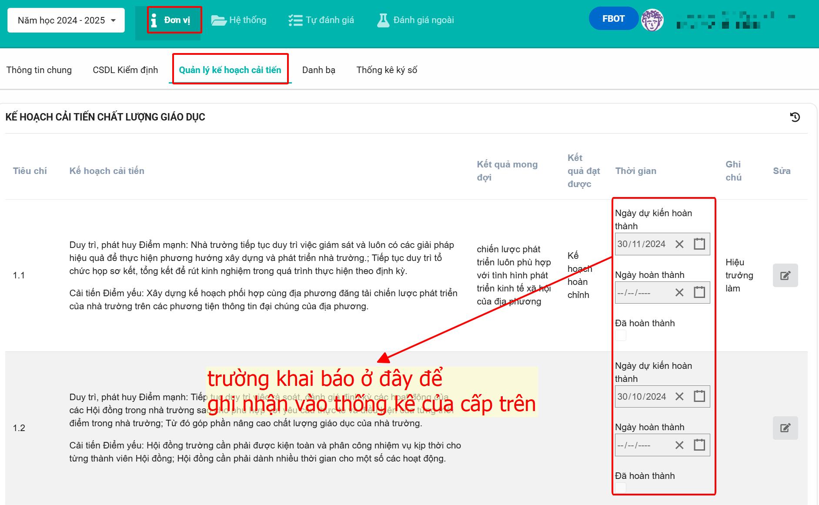Image resolution: width=819 pixels, height=505 pixels.
Task: Click edit icon for criterion 1.2
Action: click(785, 428)
